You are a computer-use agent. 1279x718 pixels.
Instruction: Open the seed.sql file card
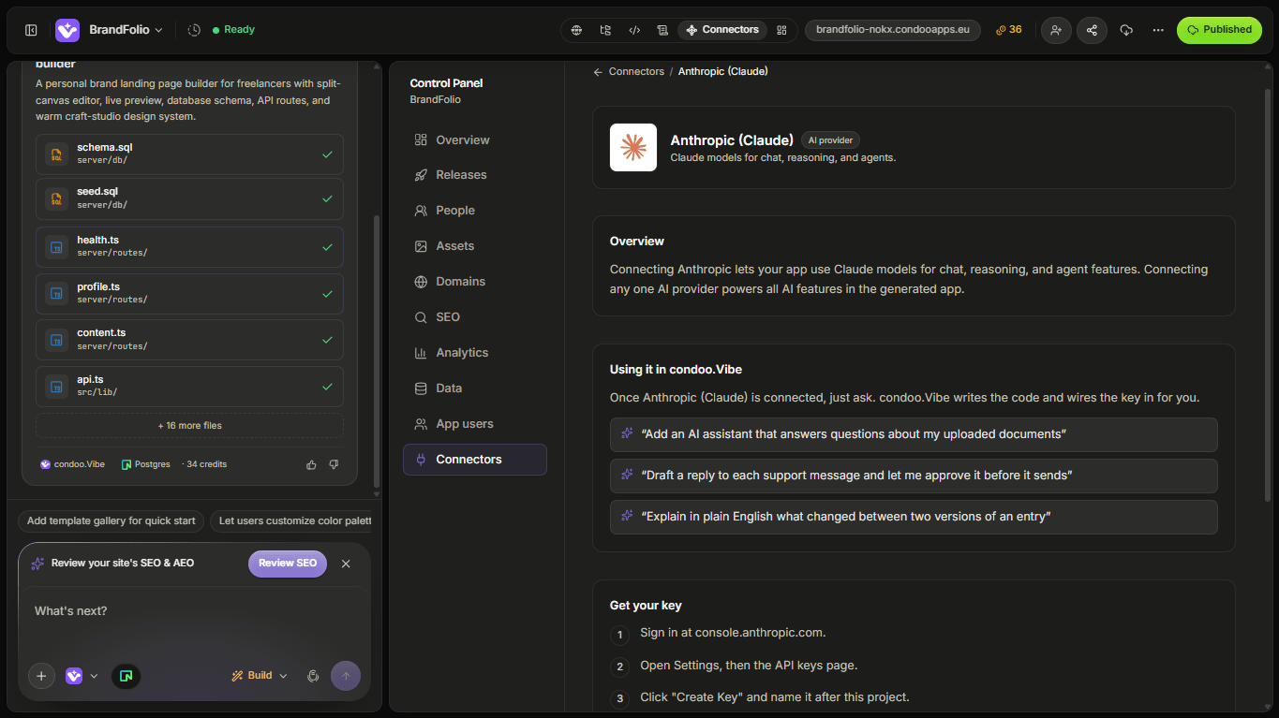click(189, 198)
